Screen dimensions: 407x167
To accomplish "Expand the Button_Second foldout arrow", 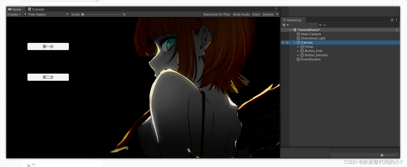I will (x=298, y=55).
